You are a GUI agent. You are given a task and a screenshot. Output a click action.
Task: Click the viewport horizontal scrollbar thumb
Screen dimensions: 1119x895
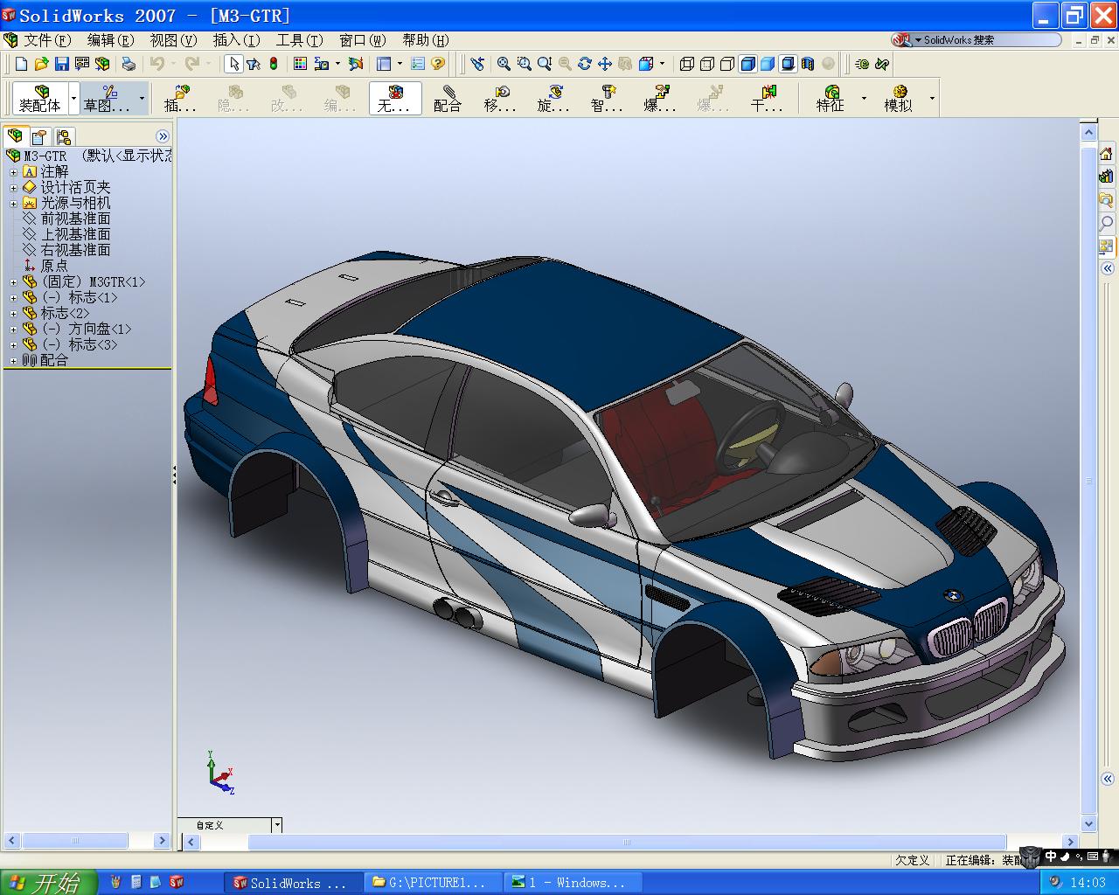click(626, 843)
